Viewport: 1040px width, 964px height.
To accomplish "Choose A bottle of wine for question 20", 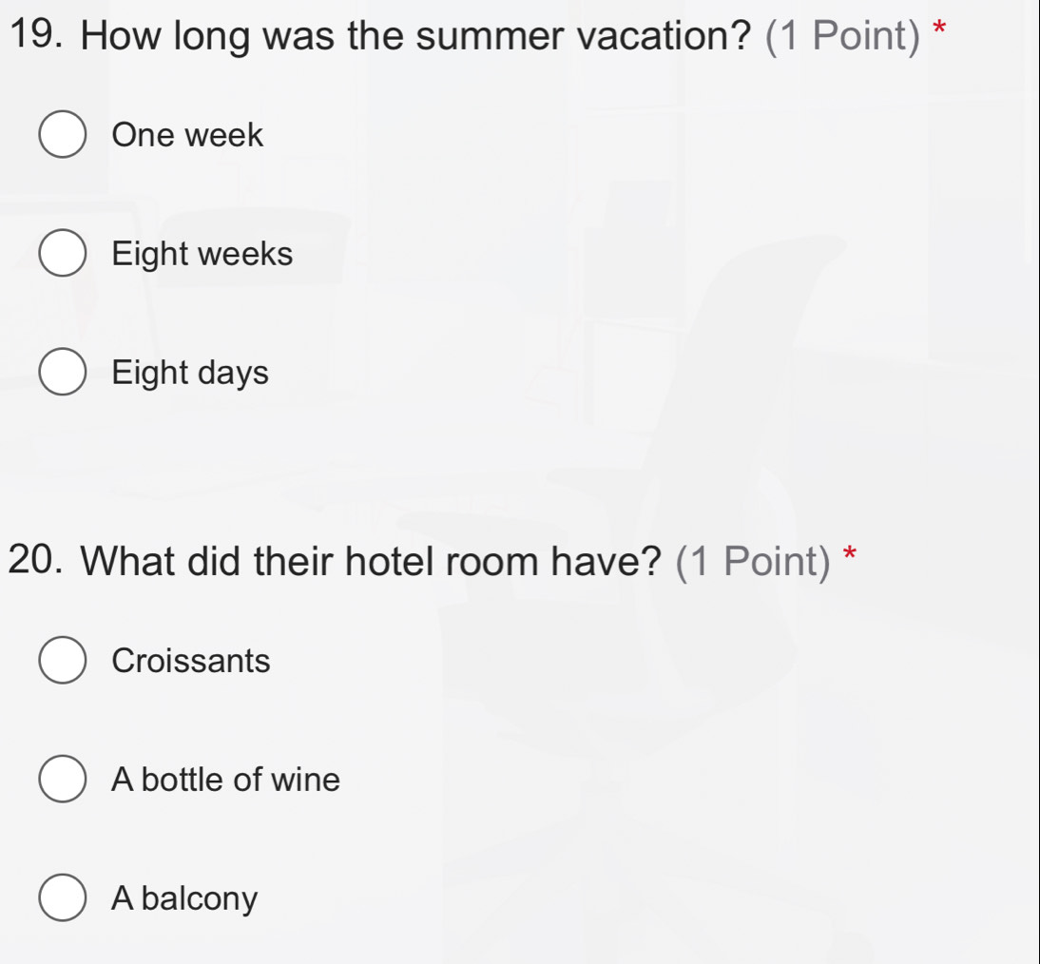I will [62, 780].
